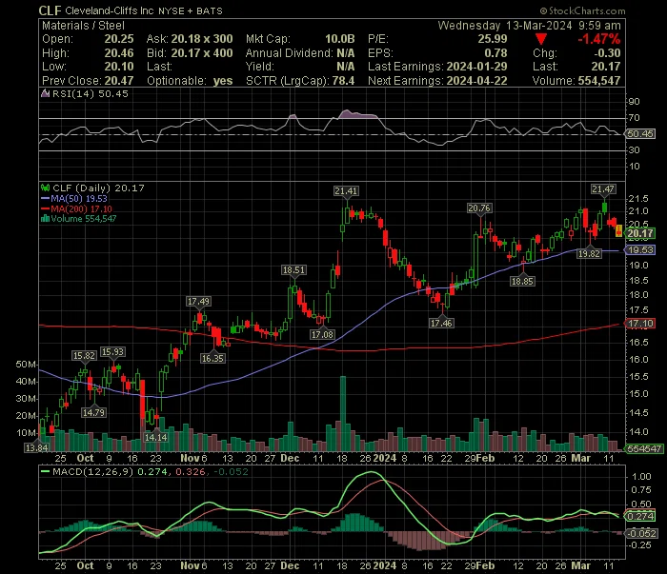Click the blue 19.53 MA tag on axis
Viewport: 667px width, 574px height.
[640, 250]
